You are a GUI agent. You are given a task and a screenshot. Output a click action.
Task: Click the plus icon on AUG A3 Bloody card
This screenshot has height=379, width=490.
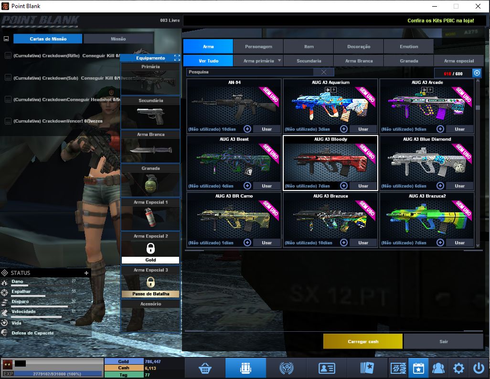click(x=344, y=186)
